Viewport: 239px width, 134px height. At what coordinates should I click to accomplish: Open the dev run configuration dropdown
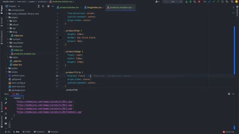[x=173, y=1]
